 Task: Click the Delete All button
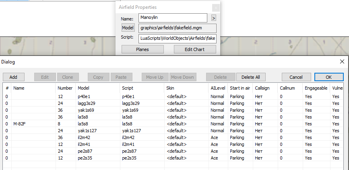[251, 77]
